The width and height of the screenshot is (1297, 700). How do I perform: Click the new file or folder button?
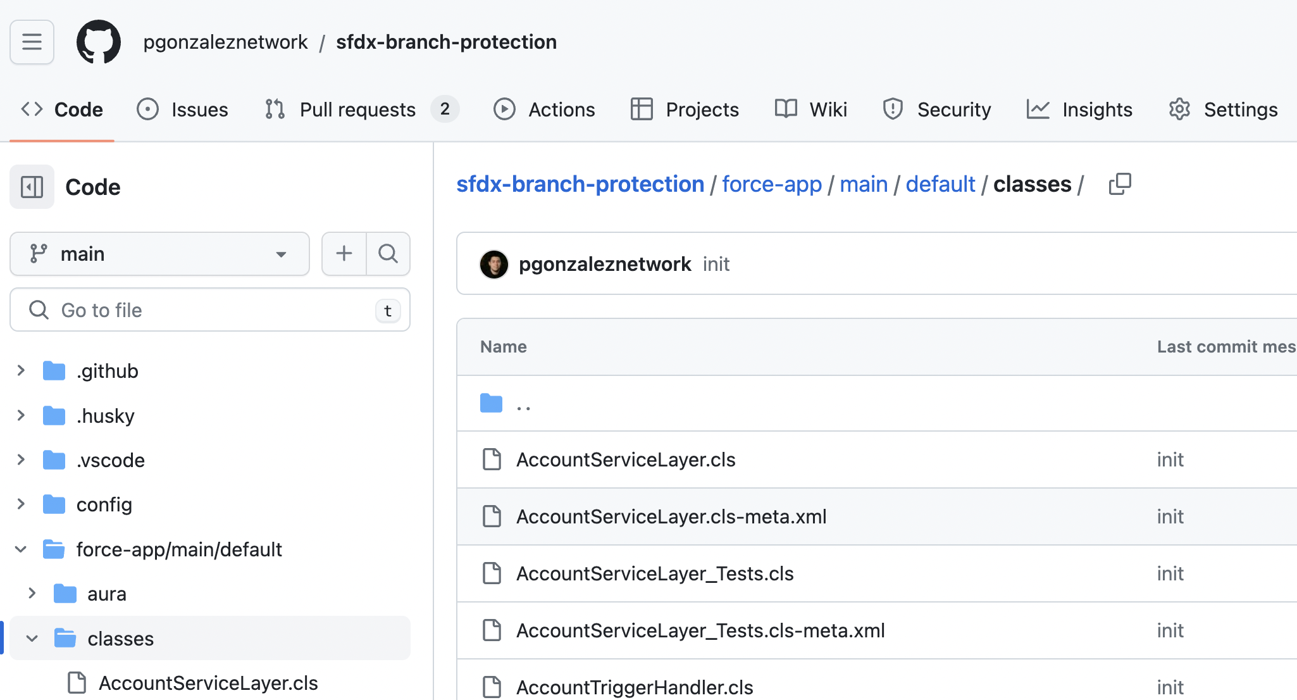pyautogui.click(x=342, y=253)
